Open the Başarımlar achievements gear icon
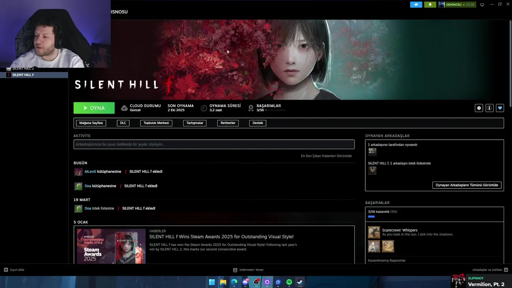Viewport: 512px width, 288px height. tap(251, 108)
